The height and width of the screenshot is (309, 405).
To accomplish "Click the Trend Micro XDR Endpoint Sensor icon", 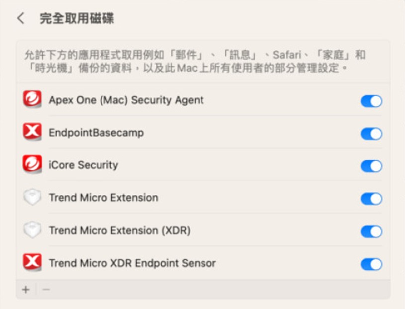I will (x=32, y=263).
